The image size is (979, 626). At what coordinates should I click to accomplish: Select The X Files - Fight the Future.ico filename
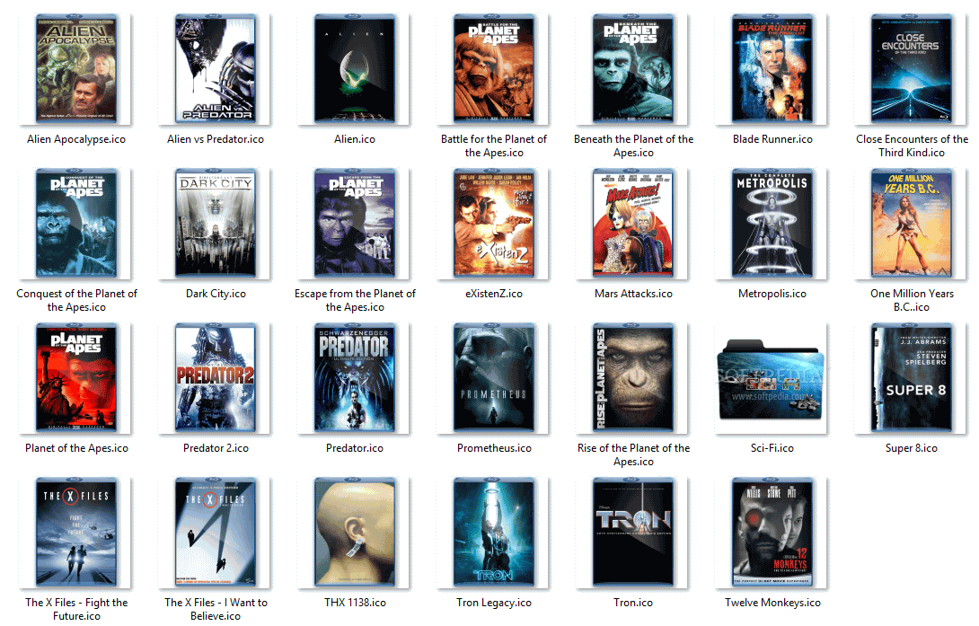pyautogui.click(x=76, y=609)
